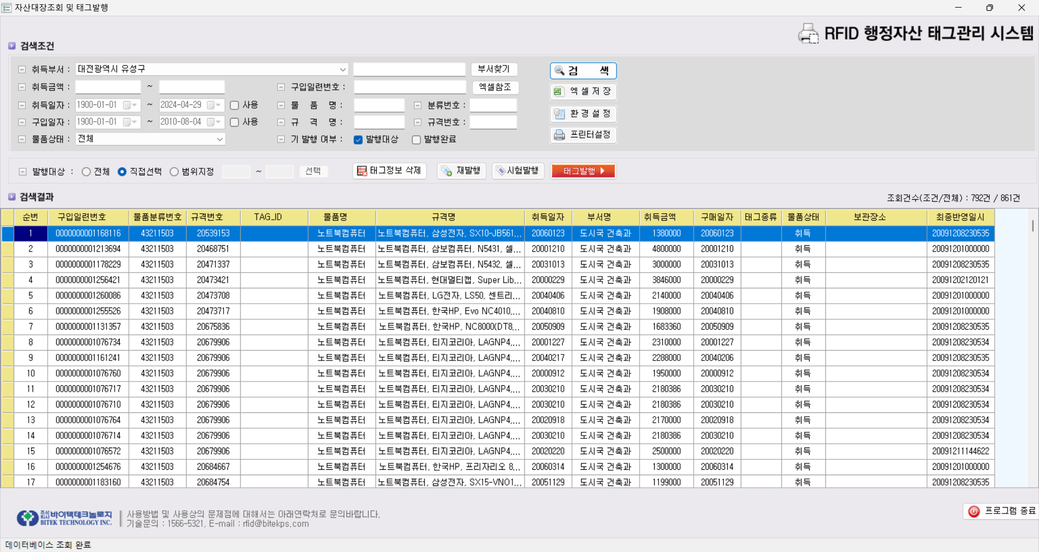Click the tag icon on 재발행 button
Screen dimensions: 1039x552
[447, 171]
